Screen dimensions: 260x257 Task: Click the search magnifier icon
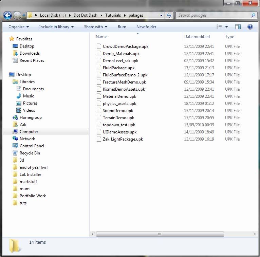(253, 15)
